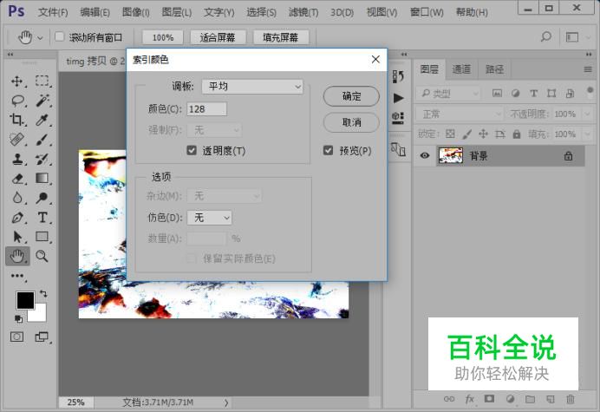Toggle the 透明度(T) checkbox
Viewport: 600px width, 412px height.
pos(192,150)
